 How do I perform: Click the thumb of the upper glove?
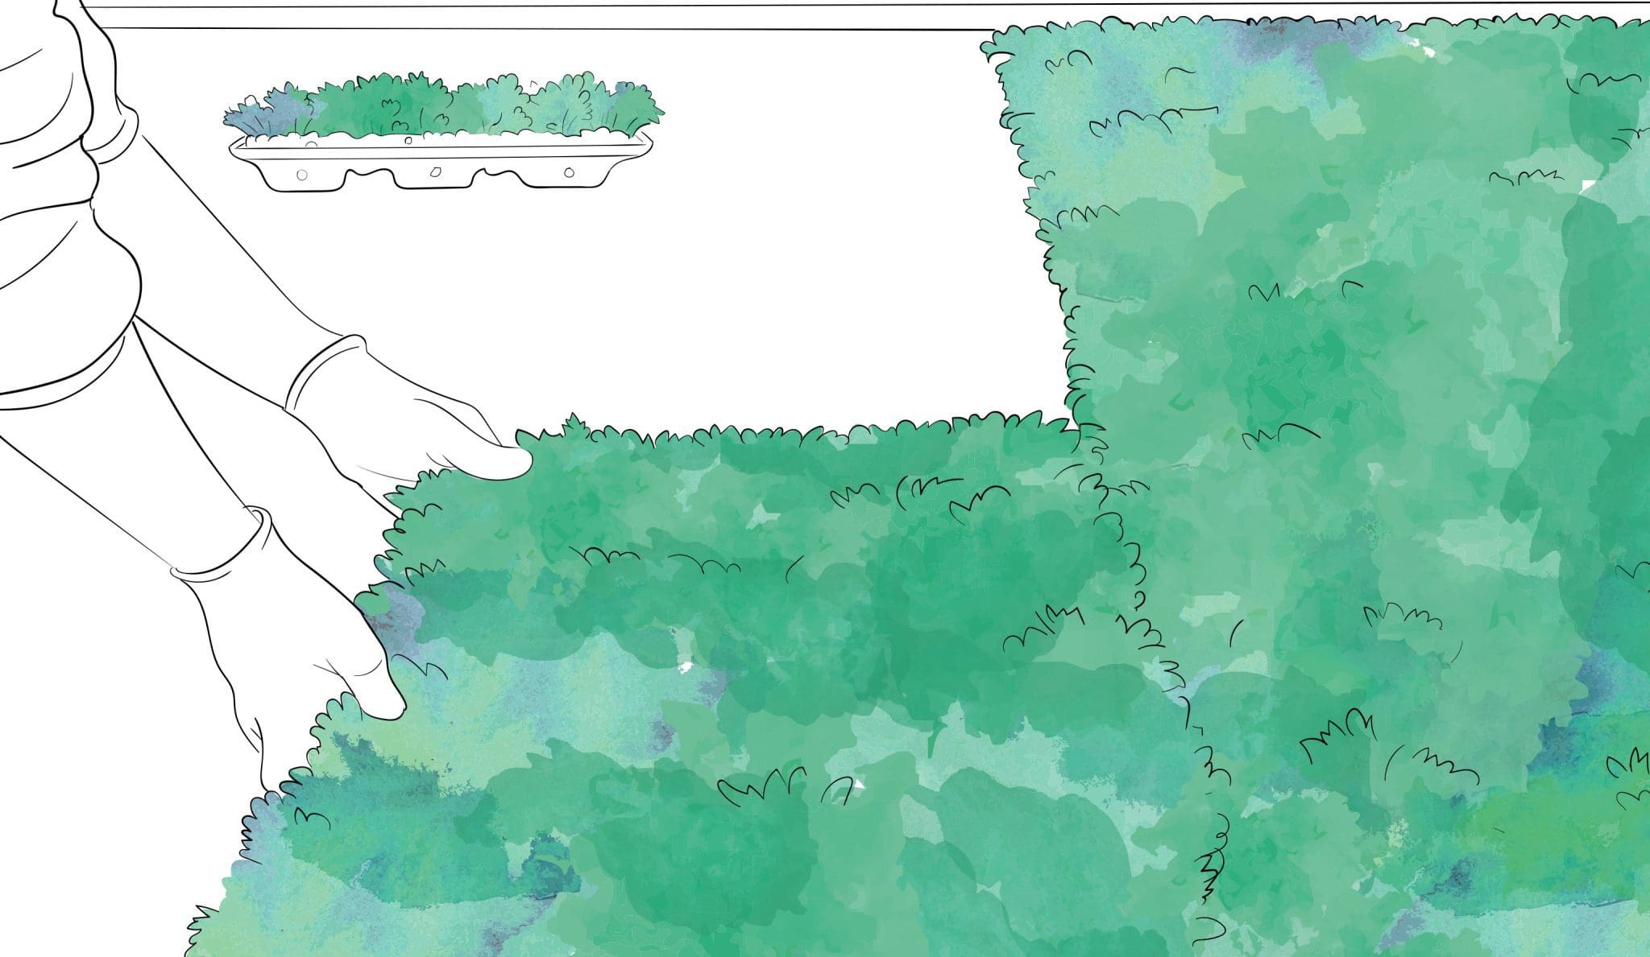[500, 463]
